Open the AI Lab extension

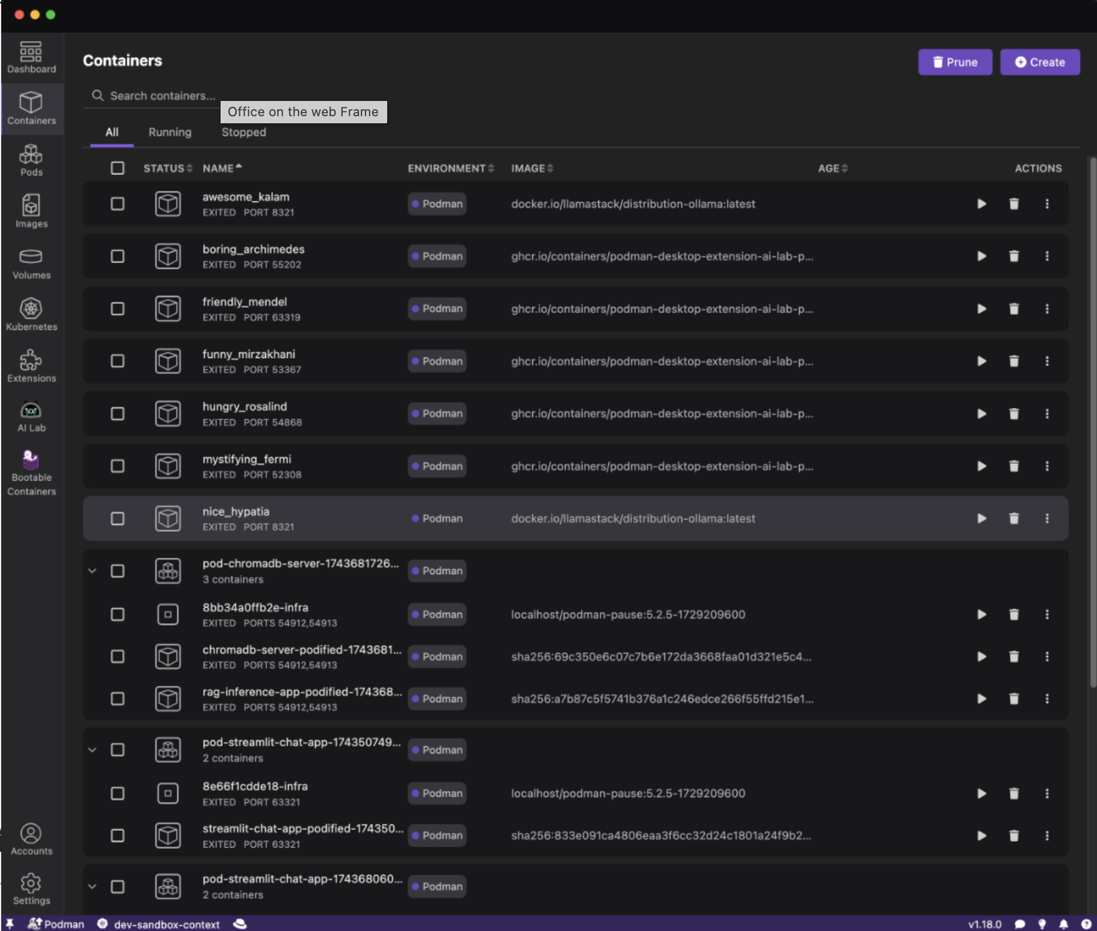31,417
